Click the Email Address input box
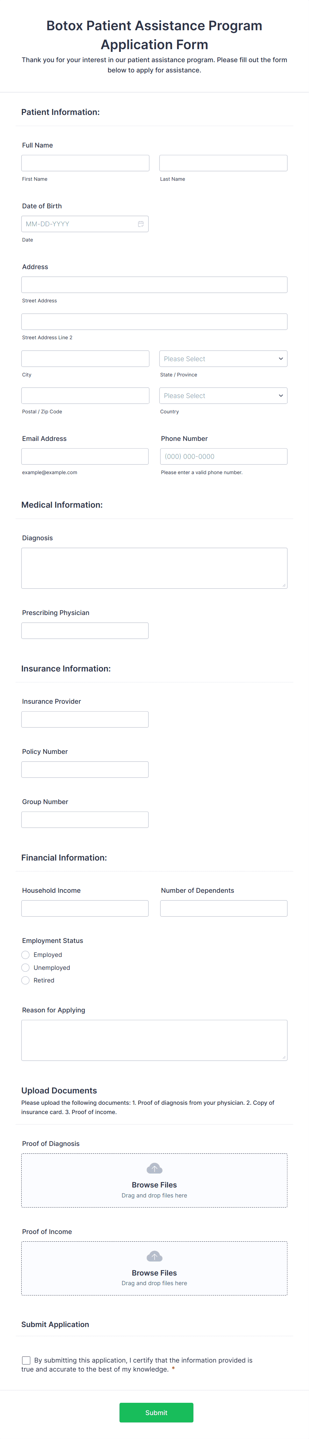 click(x=85, y=456)
